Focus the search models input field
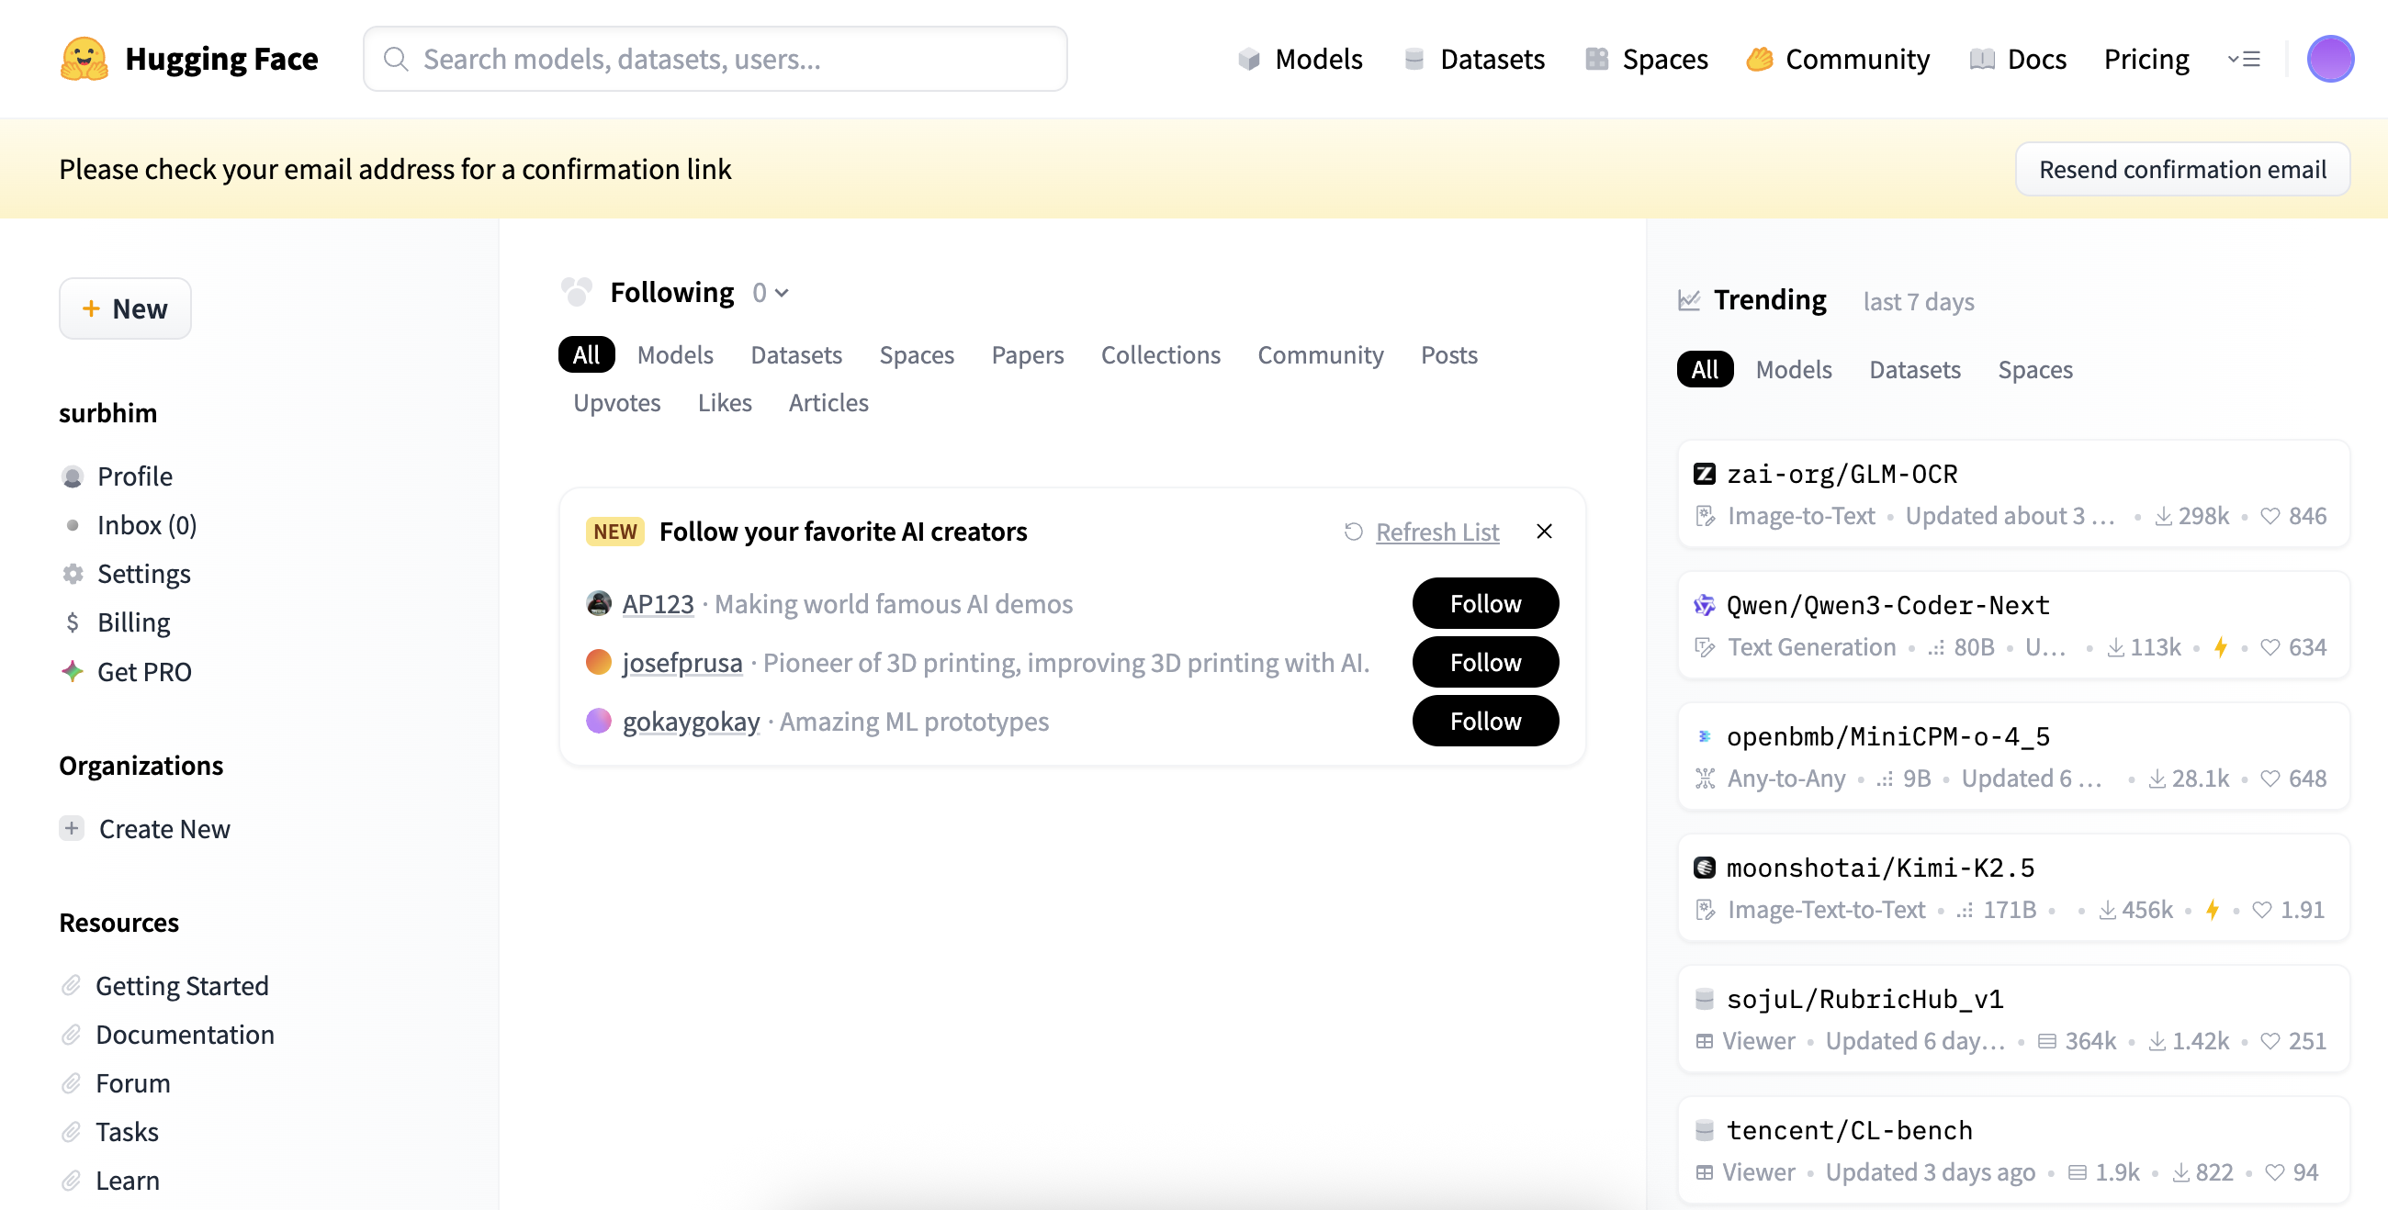2388x1210 pixels. pyautogui.click(x=715, y=60)
